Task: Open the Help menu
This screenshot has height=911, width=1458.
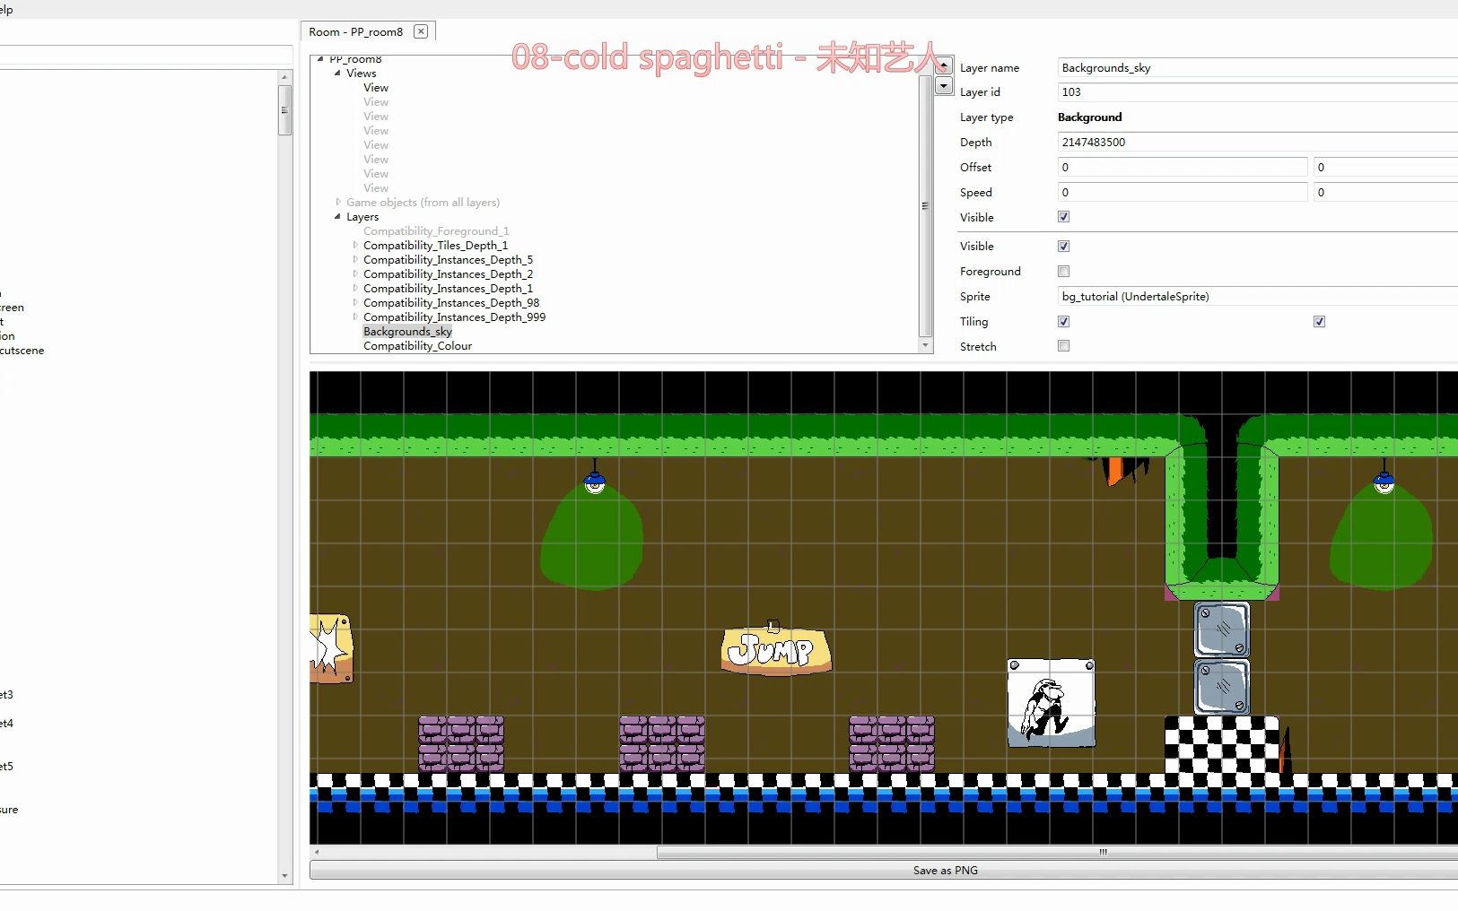Action: click(4, 9)
